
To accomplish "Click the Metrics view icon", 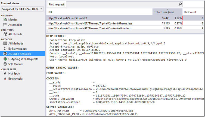I will pos(5,20).
